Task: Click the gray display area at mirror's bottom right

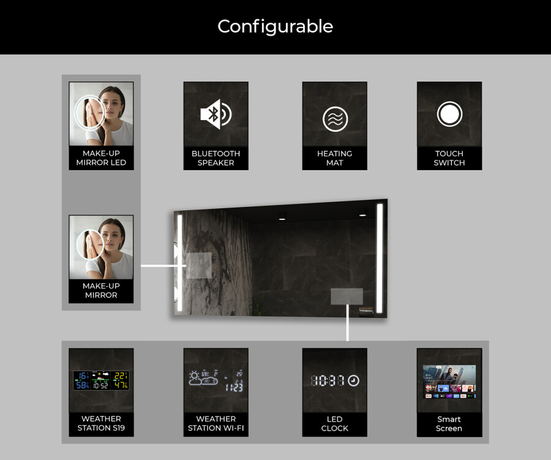Action: point(347,296)
